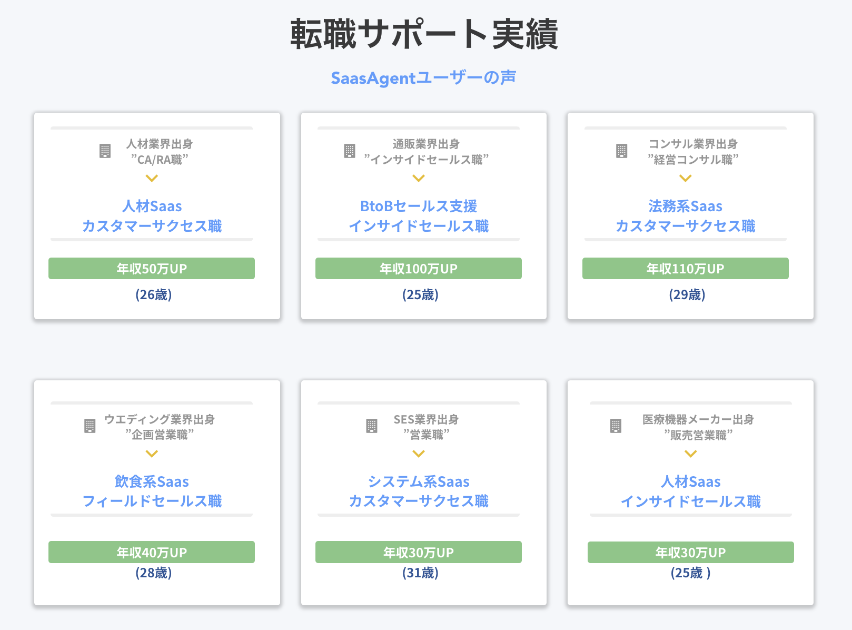Open the 法務系Saas カスタマーサクセス職 link
852x630 pixels.
coord(685,216)
